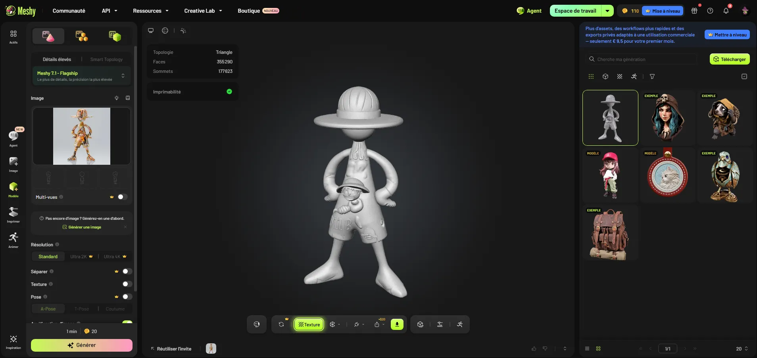The width and height of the screenshot is (757, 358).
Task: Toggle the multi-select checkbox in generations panel
Action: pyautogui.click(x=744, y=76)
